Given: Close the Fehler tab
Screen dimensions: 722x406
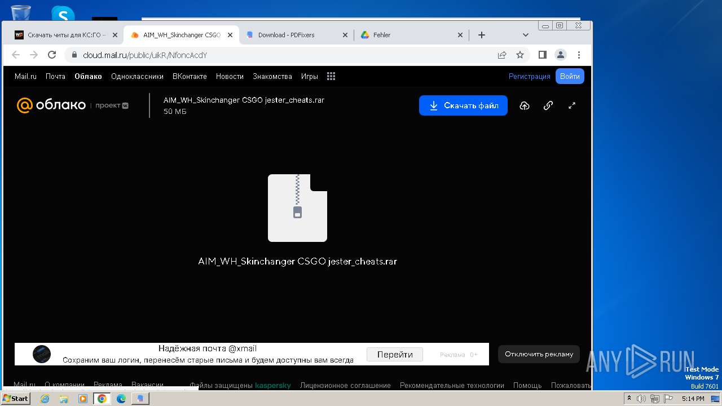Looking at the screenshot, I should 460,35.
